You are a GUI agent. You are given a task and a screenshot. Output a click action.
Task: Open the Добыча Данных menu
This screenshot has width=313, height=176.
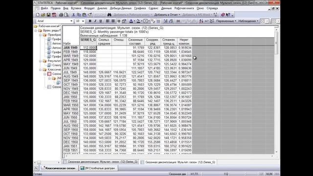point(121,8)
